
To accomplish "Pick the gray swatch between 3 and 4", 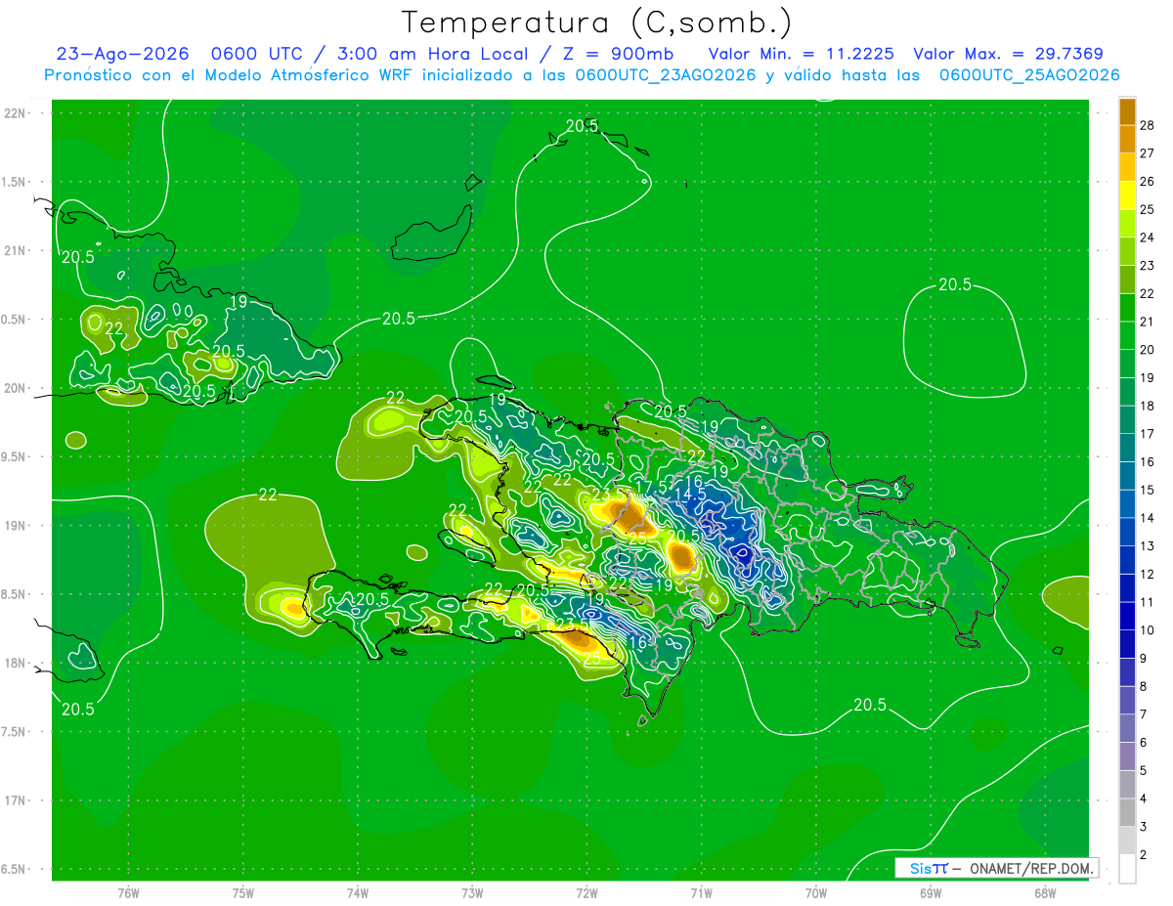I will tap(1127, 812).
